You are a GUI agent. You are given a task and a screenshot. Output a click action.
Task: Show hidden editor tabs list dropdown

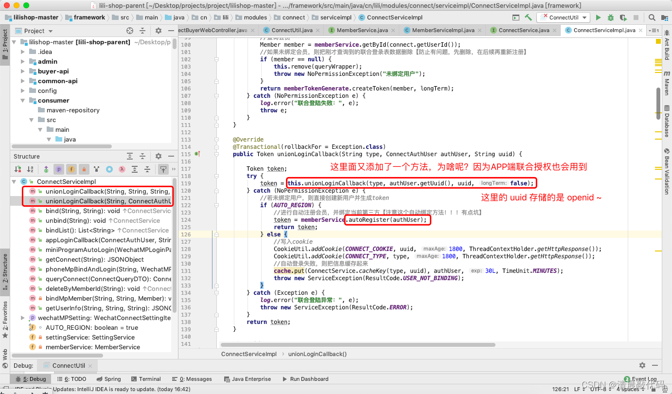click(654, 30)
